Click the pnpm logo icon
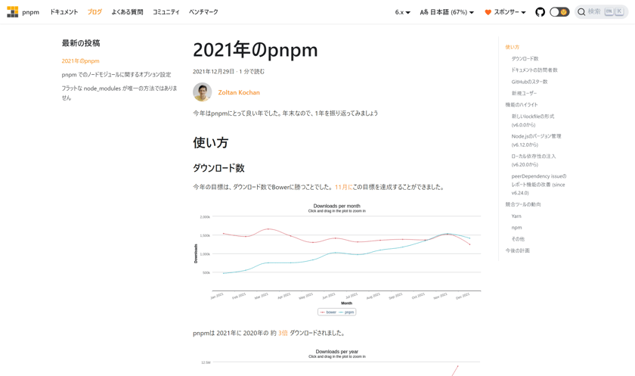The height and width of the screenshot is (376, 635). [13, 12]
